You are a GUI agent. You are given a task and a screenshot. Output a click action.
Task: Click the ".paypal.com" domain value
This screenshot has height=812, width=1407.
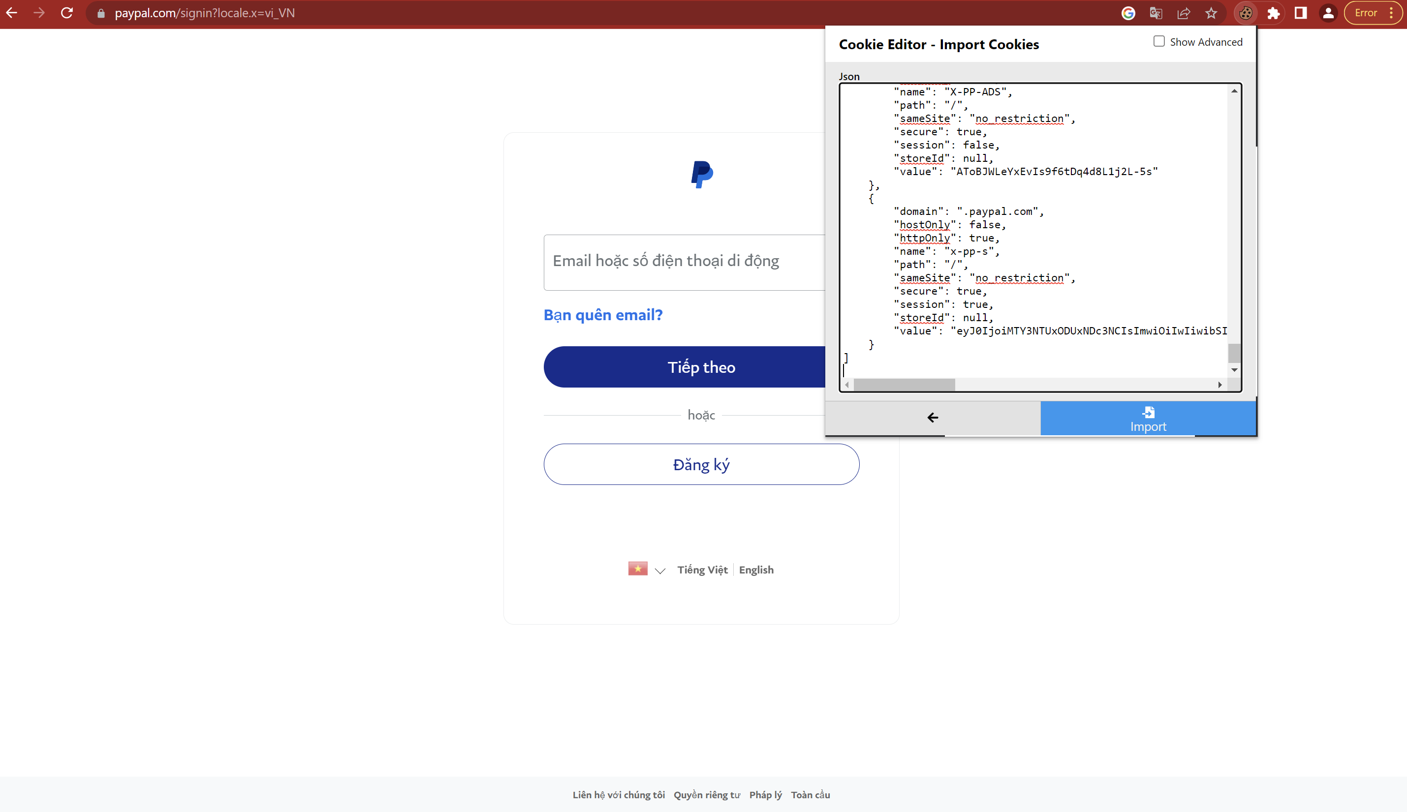point(997,211)
